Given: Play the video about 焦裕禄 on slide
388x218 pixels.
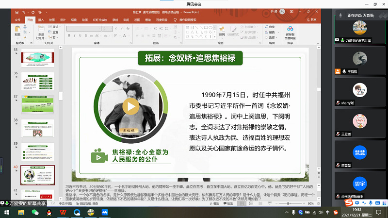Looking at the screenshot, I should pos(130,105).
